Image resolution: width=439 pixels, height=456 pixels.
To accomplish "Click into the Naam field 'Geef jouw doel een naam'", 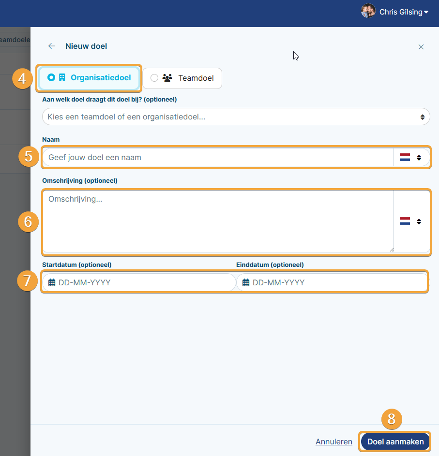I will tap(218, 157).
